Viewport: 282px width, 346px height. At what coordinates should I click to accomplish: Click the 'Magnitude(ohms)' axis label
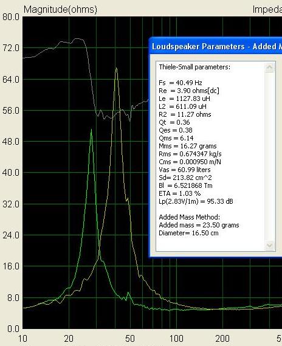[x=60, y=10]
